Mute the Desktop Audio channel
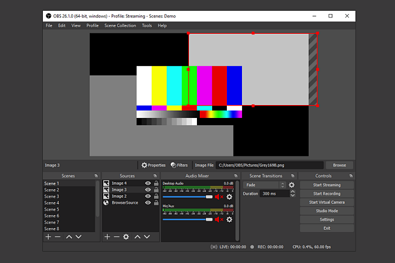The width and height of the screenshot is (395, 263). coord(218,197)
